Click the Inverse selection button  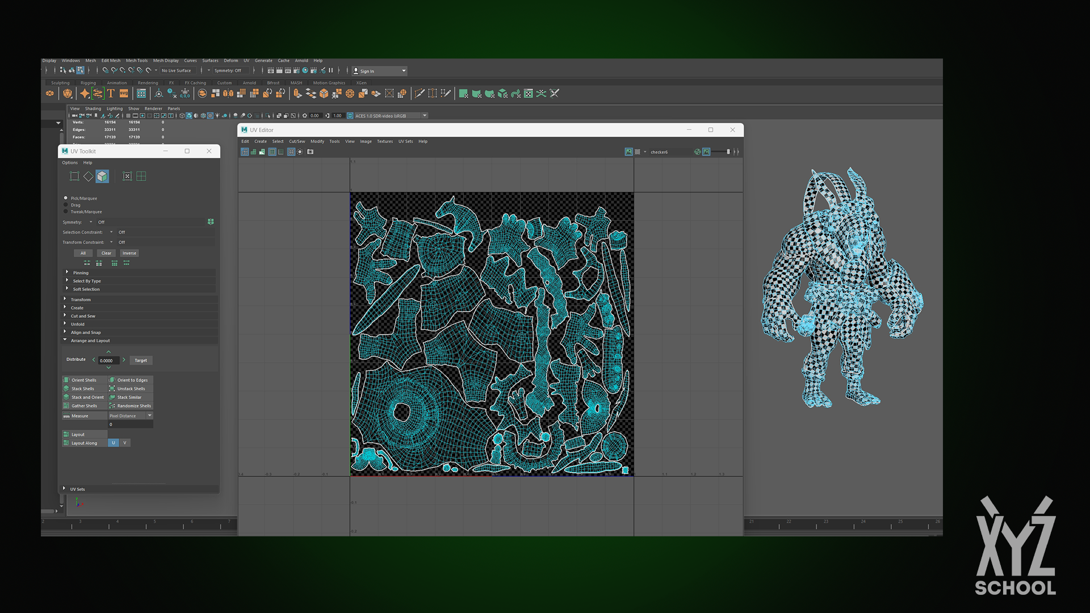point(129,253)
